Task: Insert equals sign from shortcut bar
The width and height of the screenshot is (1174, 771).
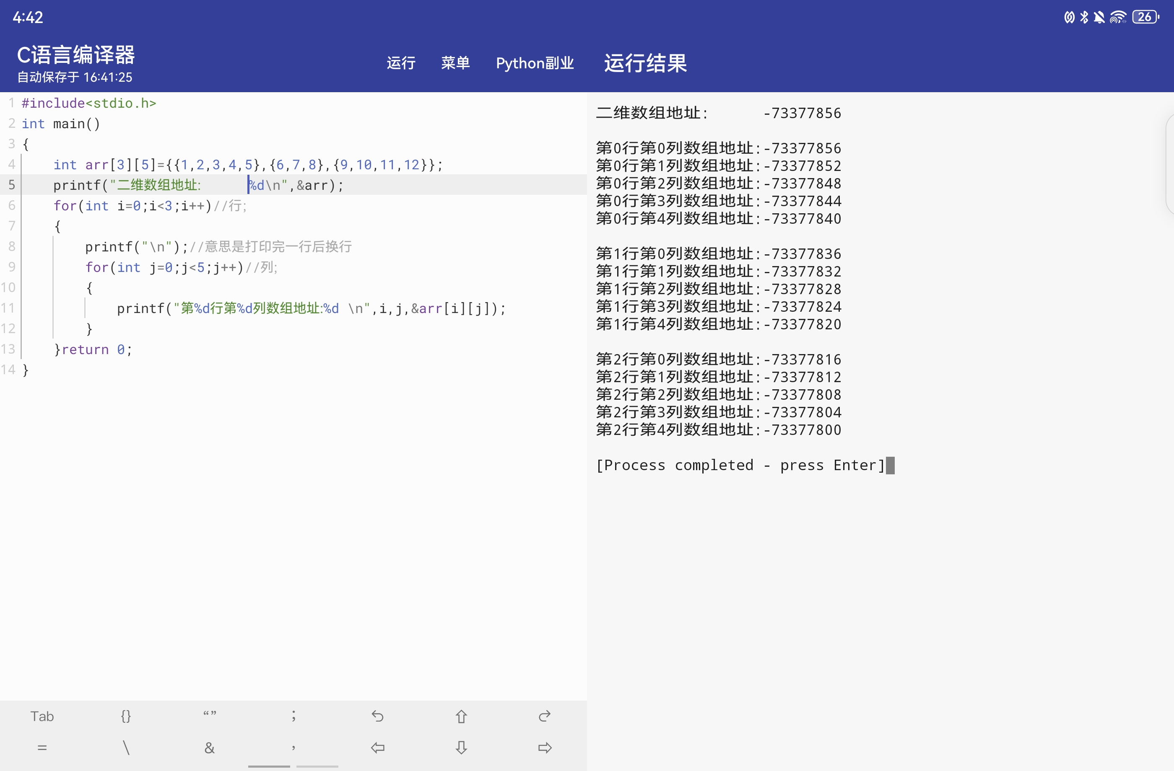Action: pyautogui.click(x=42, y=748)
